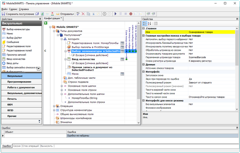Open the Прочие action group
This screenshot has height=153, width=240.
click(21, 116)
